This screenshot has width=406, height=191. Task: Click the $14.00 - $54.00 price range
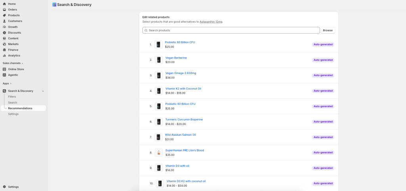pyautogui.click(x=177, y=186)
